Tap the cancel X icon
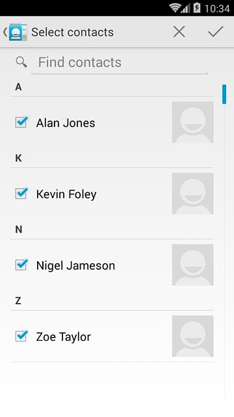Viewport: 234px width, 417px height. pos(179,32)
